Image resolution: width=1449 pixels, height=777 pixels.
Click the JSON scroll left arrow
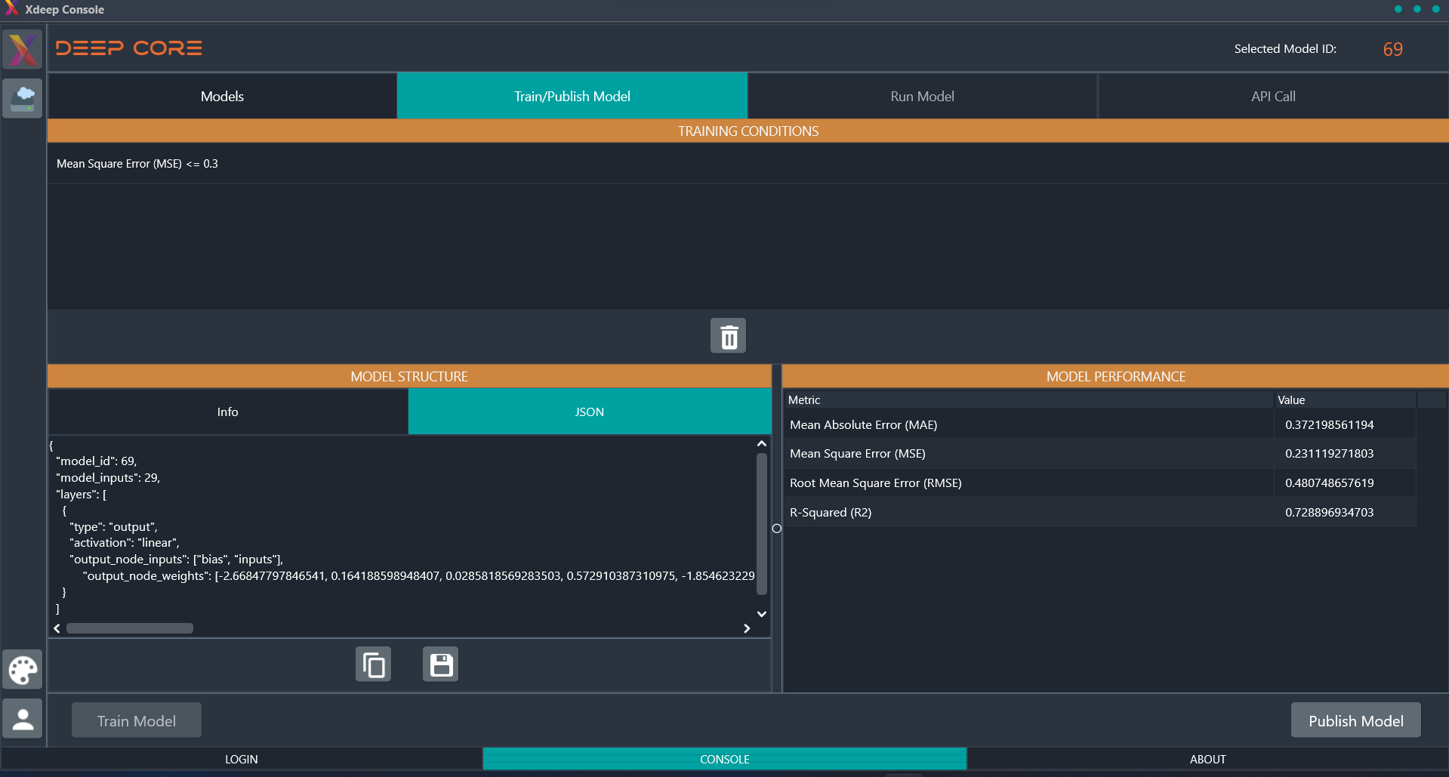coord(57,628)
